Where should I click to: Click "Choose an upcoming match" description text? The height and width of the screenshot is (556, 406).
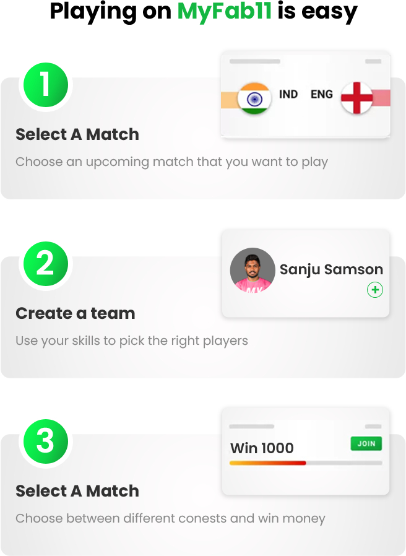(171, 162)
